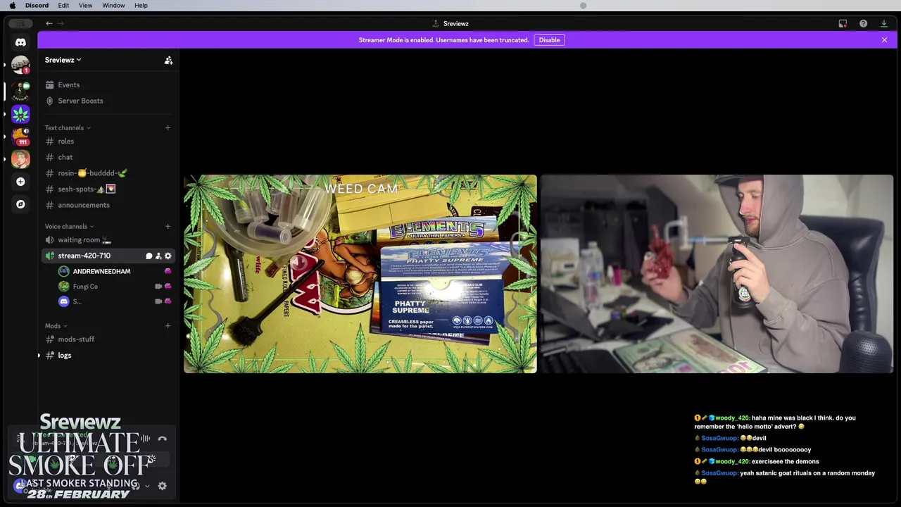The height and width of the screenshot is (507, 901).
Task: Go back with the left arrow
Action: click(49, 23)
